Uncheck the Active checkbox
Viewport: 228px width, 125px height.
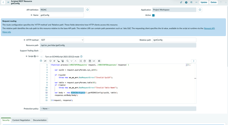[x=153, y=15]
